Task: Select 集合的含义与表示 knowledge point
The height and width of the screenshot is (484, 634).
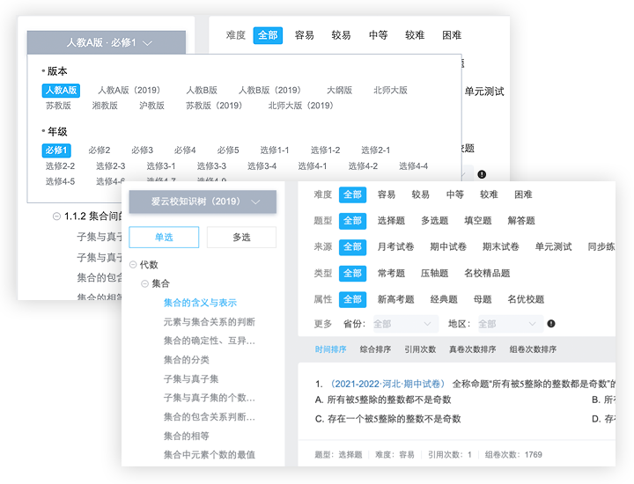Action: click(x=200, y=303)
